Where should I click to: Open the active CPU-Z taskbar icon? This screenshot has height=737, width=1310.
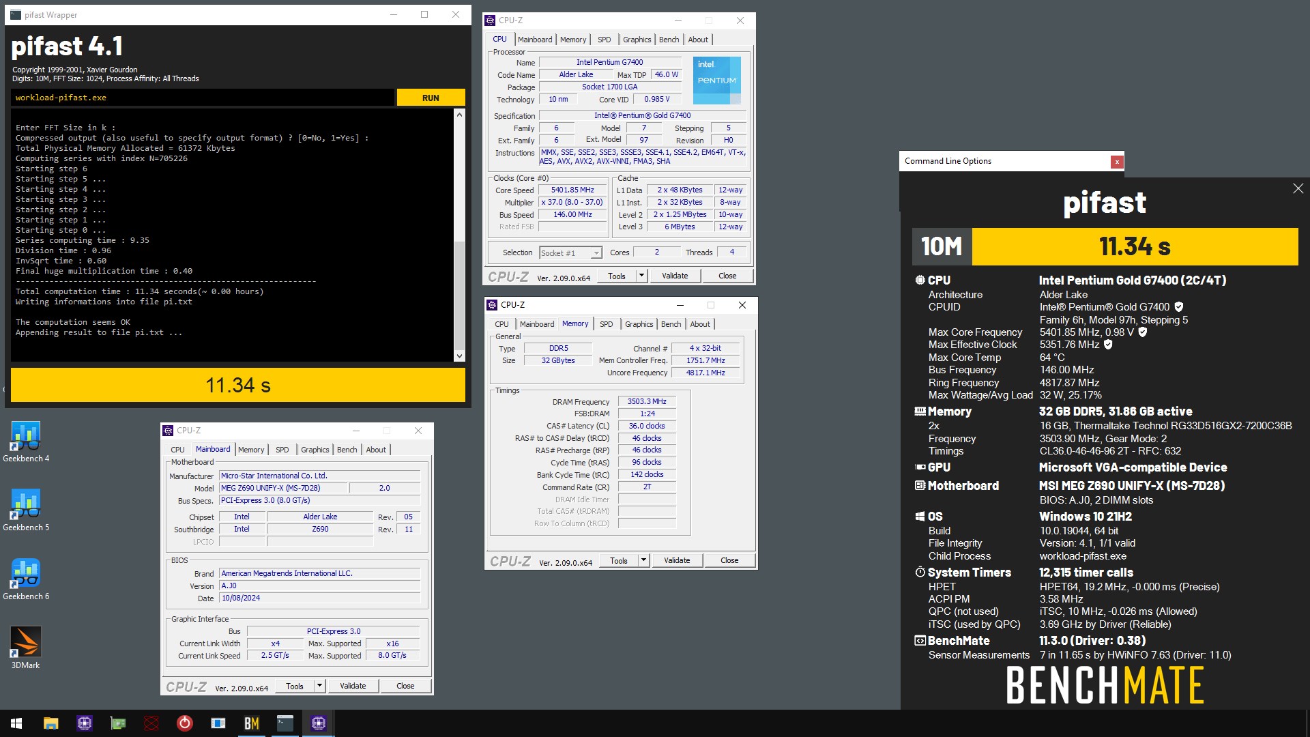tap(319, 723)
